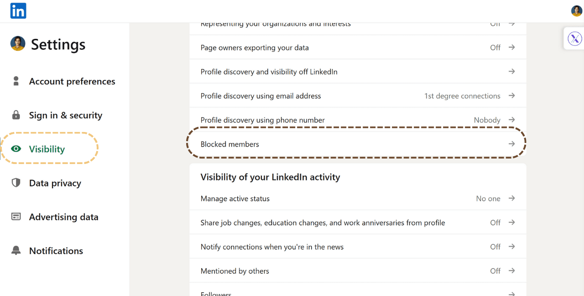Change Mentioned by others Off setting
Screen dimensions: 584x296
[495, 271]
